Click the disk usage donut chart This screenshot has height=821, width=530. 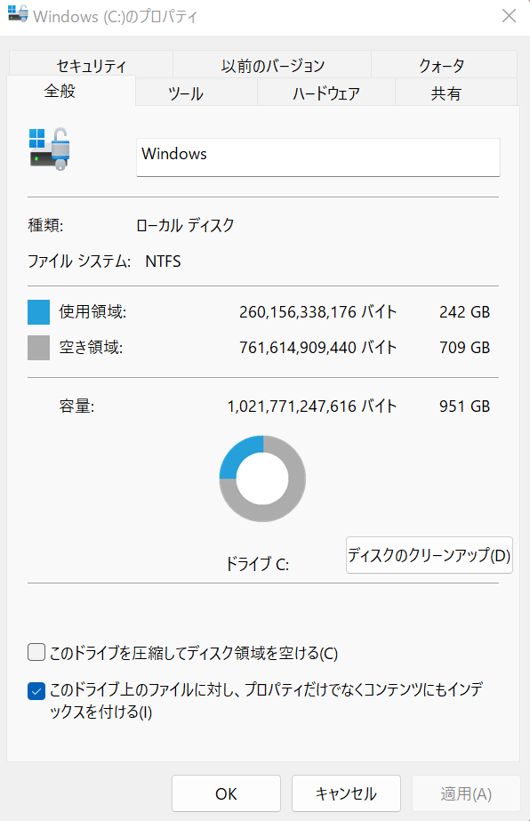point(262,479)
